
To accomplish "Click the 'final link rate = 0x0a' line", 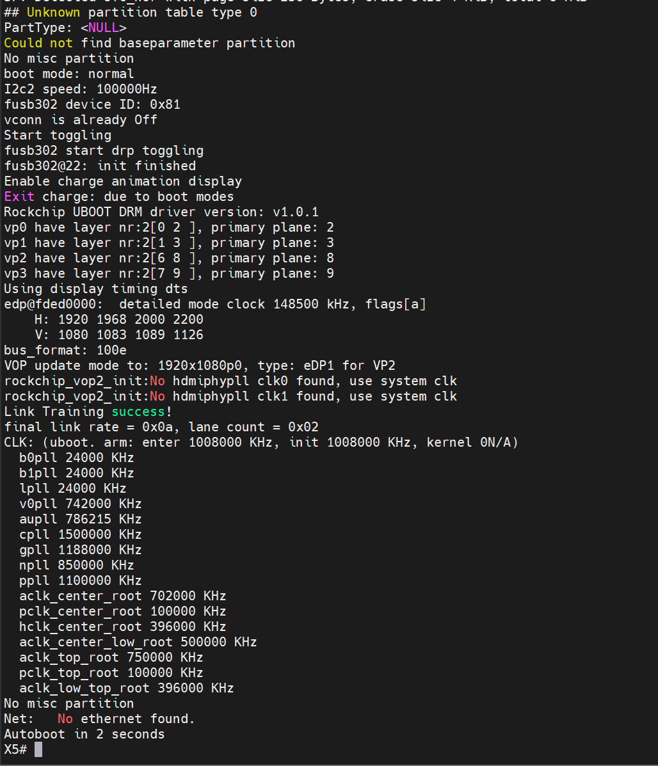I will click(161, 427).
